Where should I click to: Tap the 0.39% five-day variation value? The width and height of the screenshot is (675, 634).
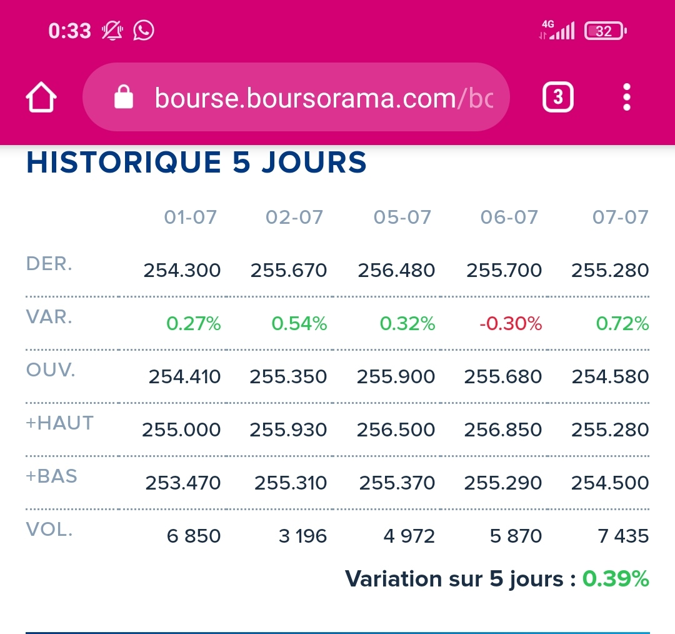[x=616, y=579]
